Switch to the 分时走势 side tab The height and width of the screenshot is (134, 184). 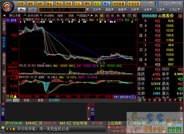[x=4, y=27]
